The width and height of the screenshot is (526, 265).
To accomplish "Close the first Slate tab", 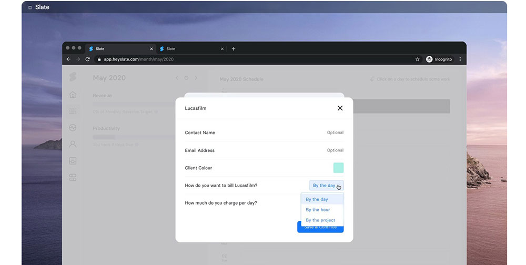I will 151,49.
